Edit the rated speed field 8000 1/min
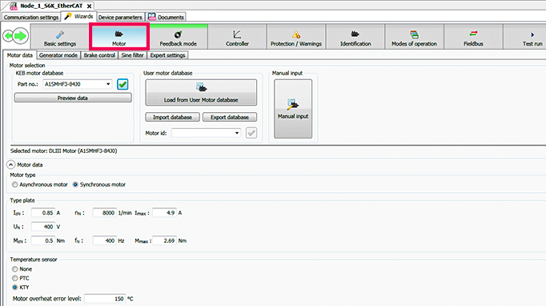Screen dimensions: 546x306 click(x=104, y=212)
